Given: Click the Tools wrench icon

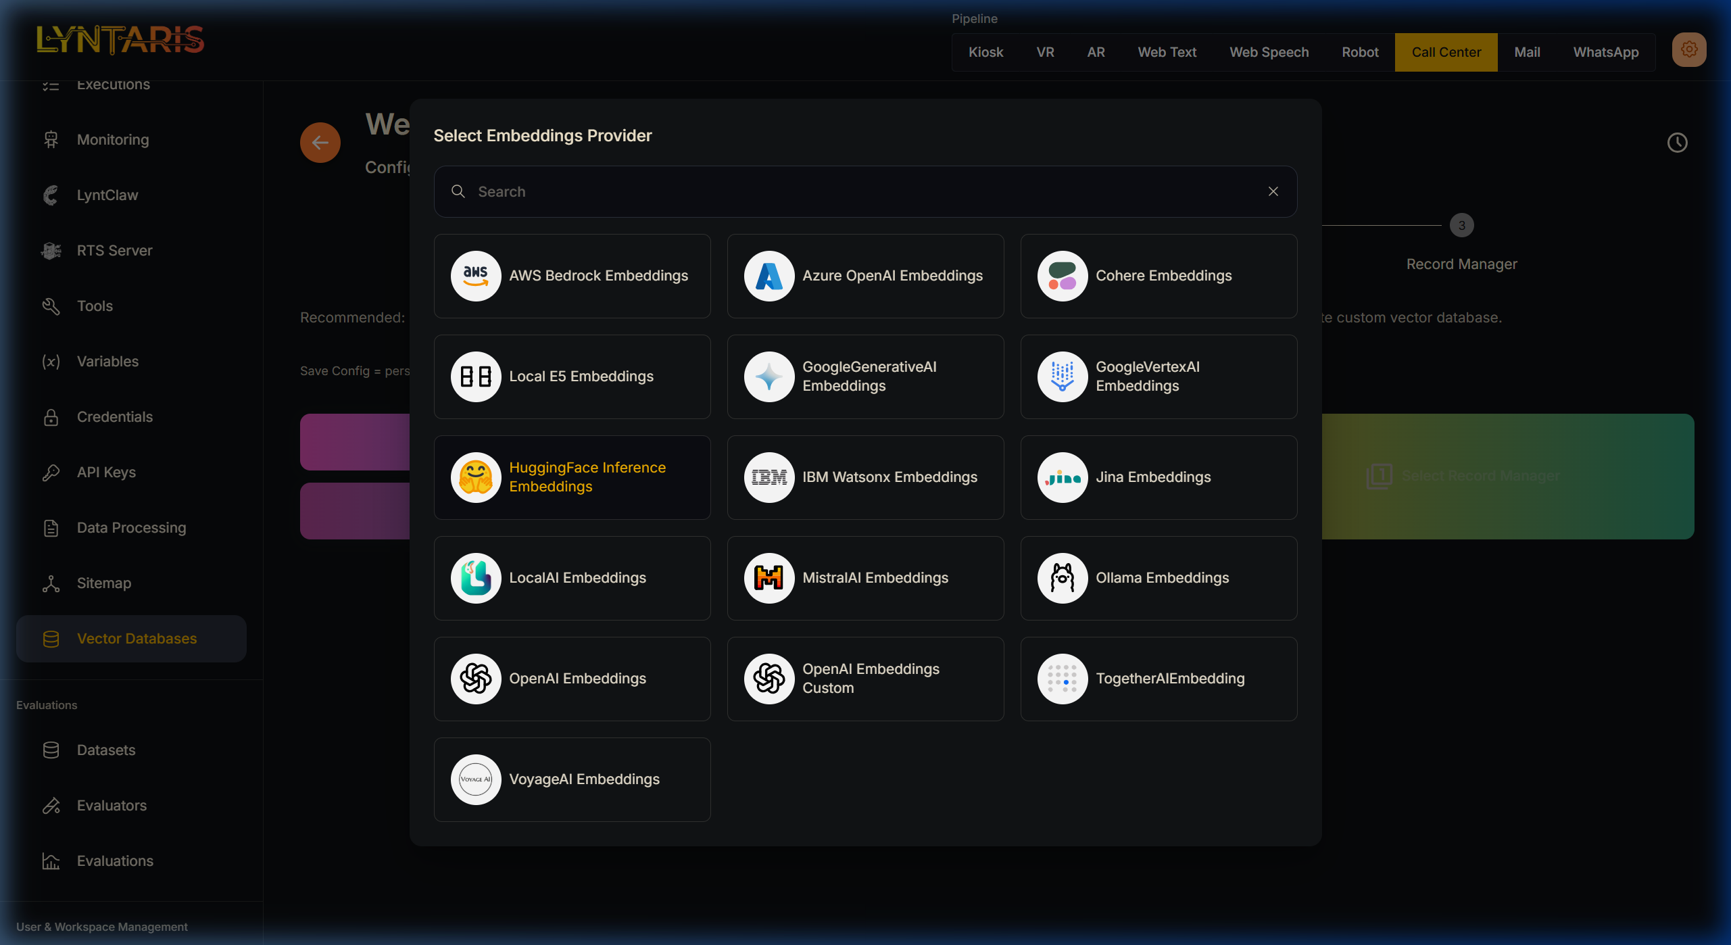Looking at the screenshot, I should click(x=51, y=306).
